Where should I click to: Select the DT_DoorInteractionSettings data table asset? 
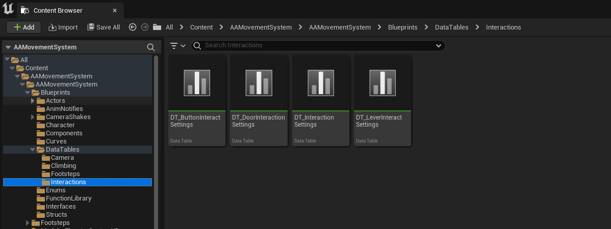click(x=259, y=82)
